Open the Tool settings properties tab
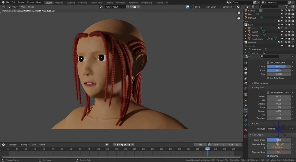Viewport: 296px width, 162px height. pos(246,63)
